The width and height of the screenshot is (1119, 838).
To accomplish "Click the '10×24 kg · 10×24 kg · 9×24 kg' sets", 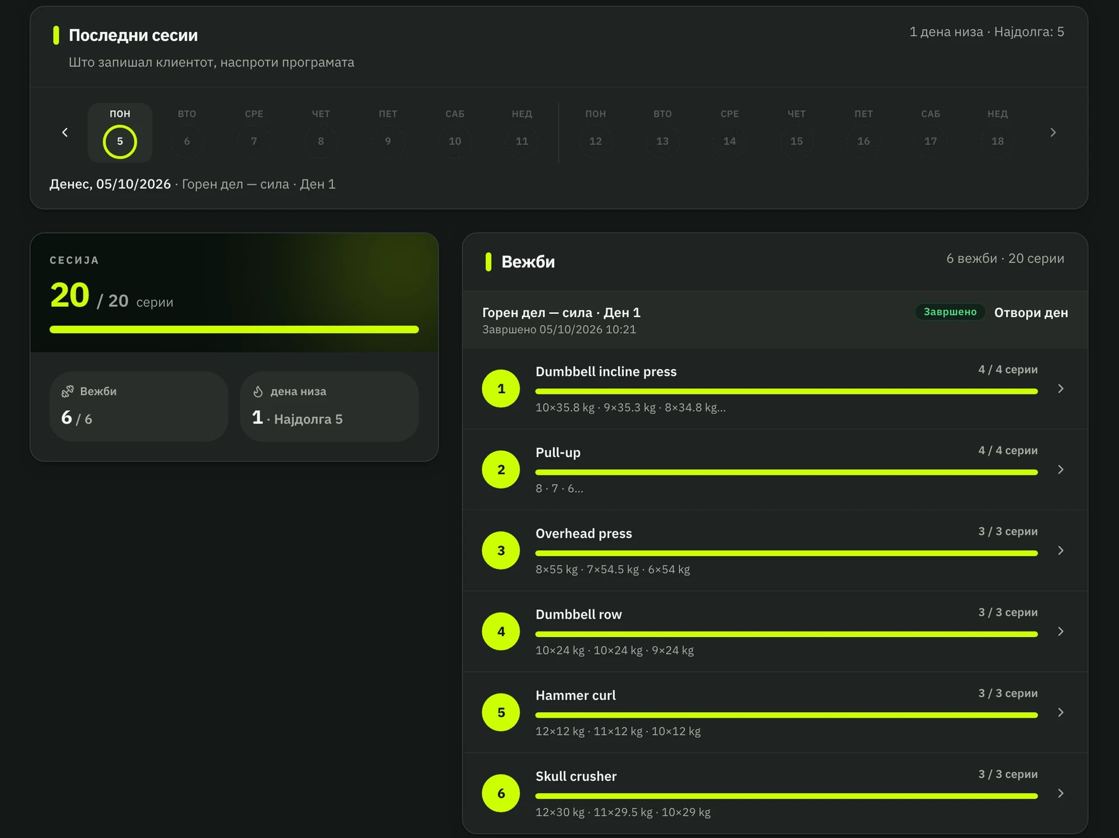I will tap(614, 650).
